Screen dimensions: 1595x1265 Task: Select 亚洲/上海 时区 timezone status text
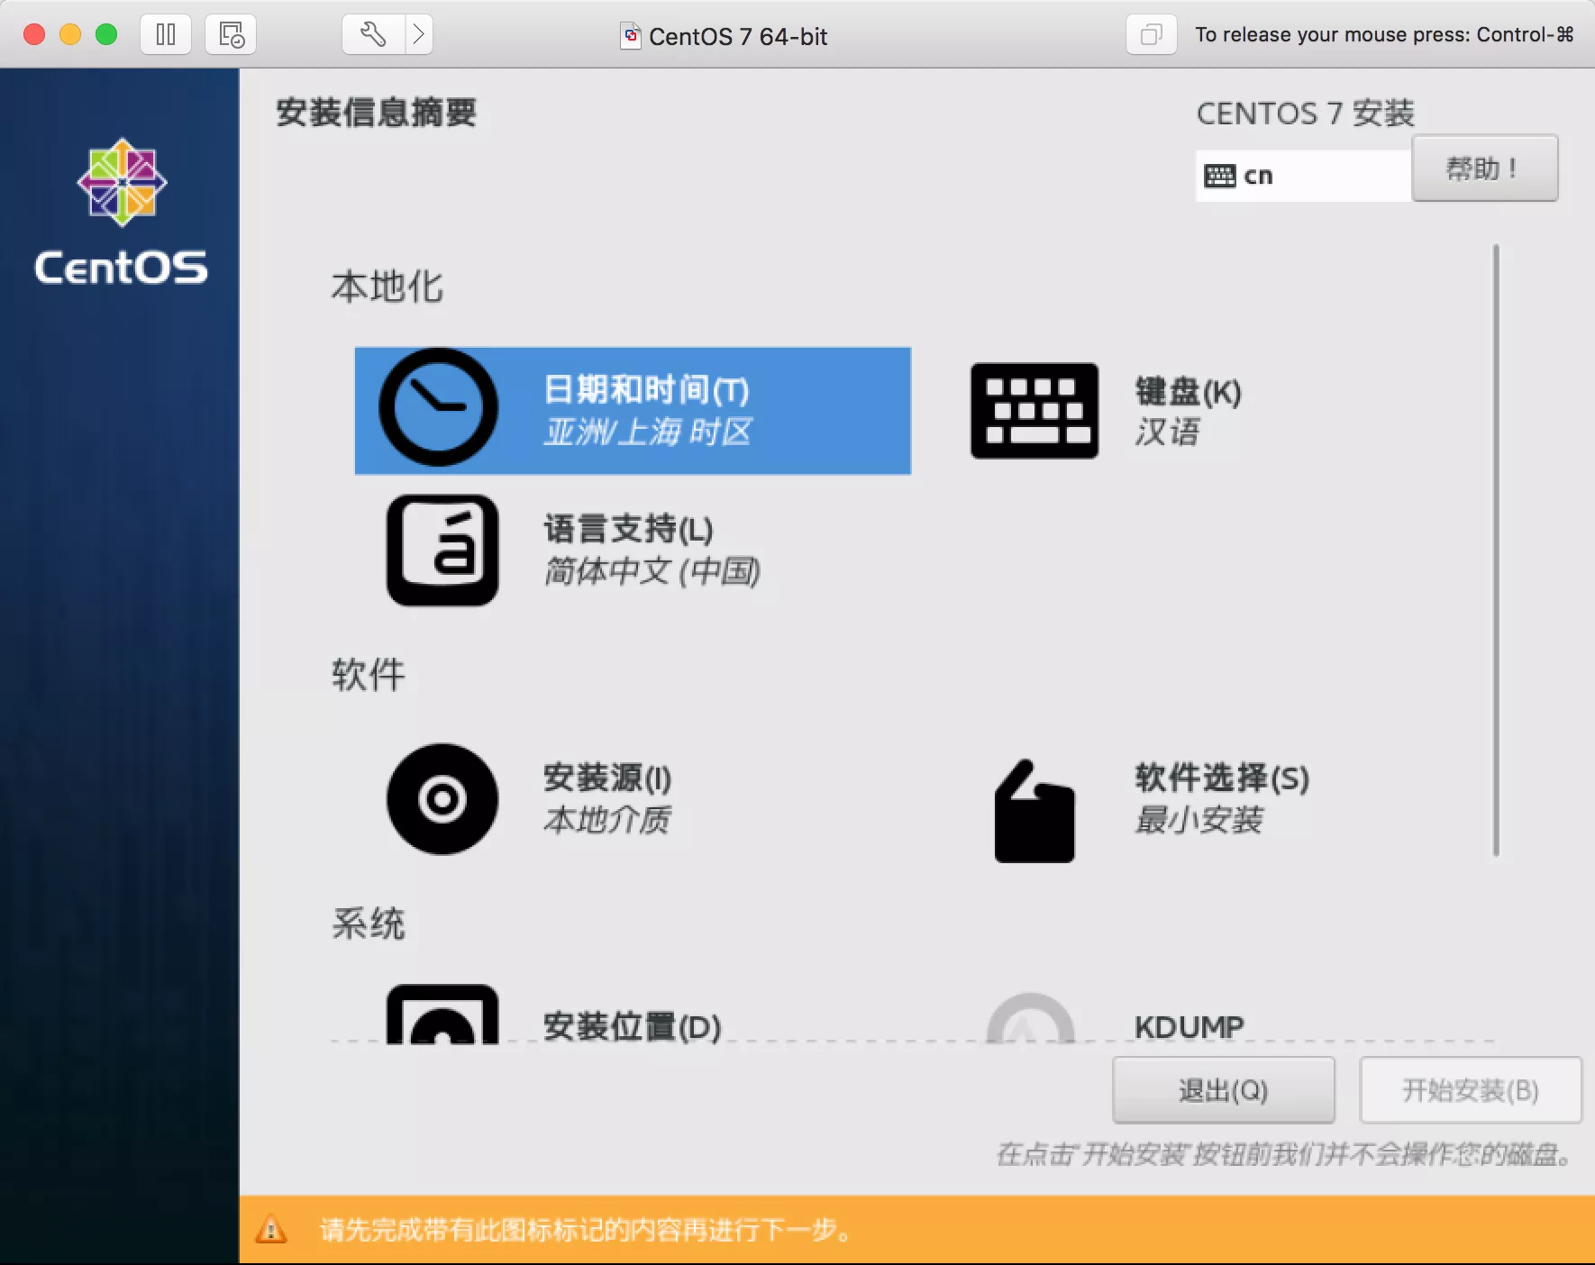tap(647, 432)
